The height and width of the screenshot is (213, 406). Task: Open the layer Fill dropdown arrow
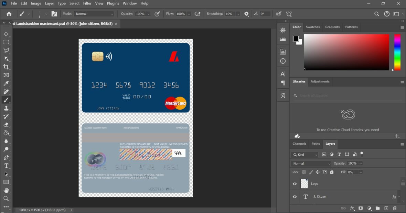click(x=361, y=172)
